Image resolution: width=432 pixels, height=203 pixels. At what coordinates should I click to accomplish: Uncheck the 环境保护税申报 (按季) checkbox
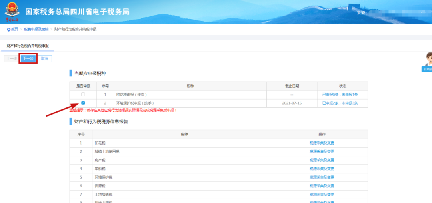coord(83,103)
